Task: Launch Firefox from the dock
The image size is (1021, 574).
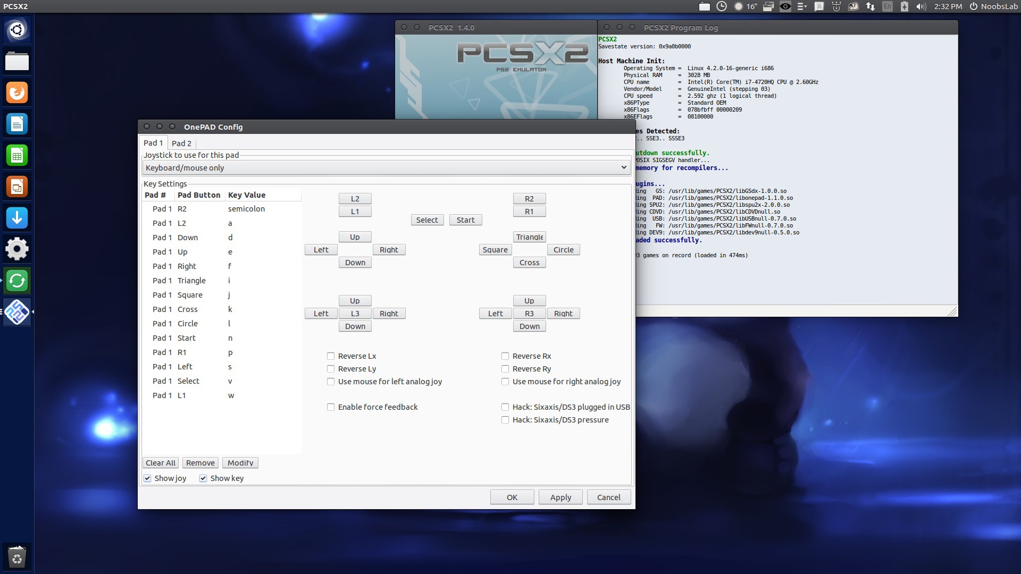Action: 17,92
